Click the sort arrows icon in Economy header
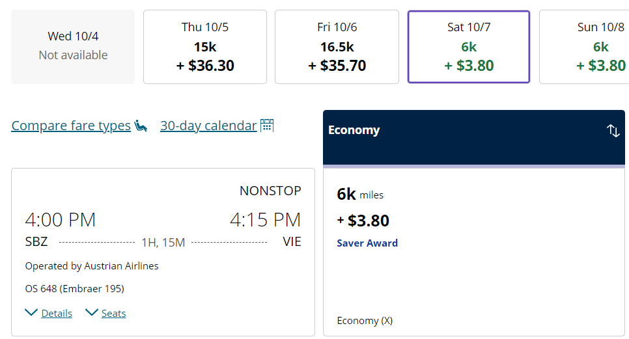The width and height of the screenshot is (629, 339). coord(613,131)
